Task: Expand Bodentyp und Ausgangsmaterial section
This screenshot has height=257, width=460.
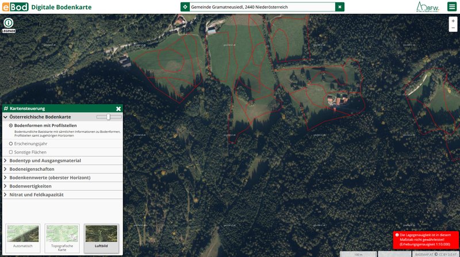Action: pos(45,160)
